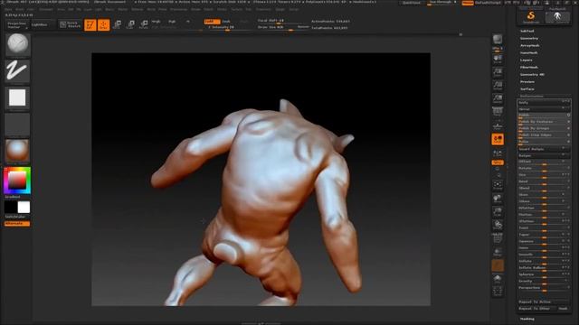The width and height of the screenshot is (579, 325).
Task: Open the current brush thumbnail picker
Action: coord(17,44)
